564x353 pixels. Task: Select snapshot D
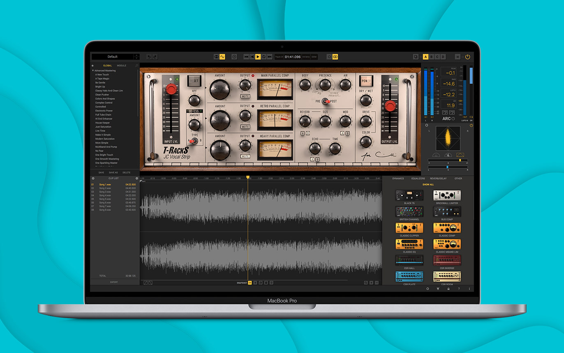coord(443,57)
